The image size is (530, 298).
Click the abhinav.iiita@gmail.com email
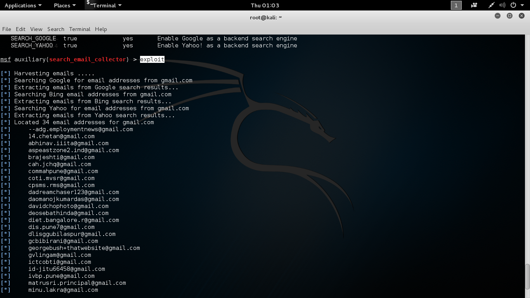pos(68,143)
